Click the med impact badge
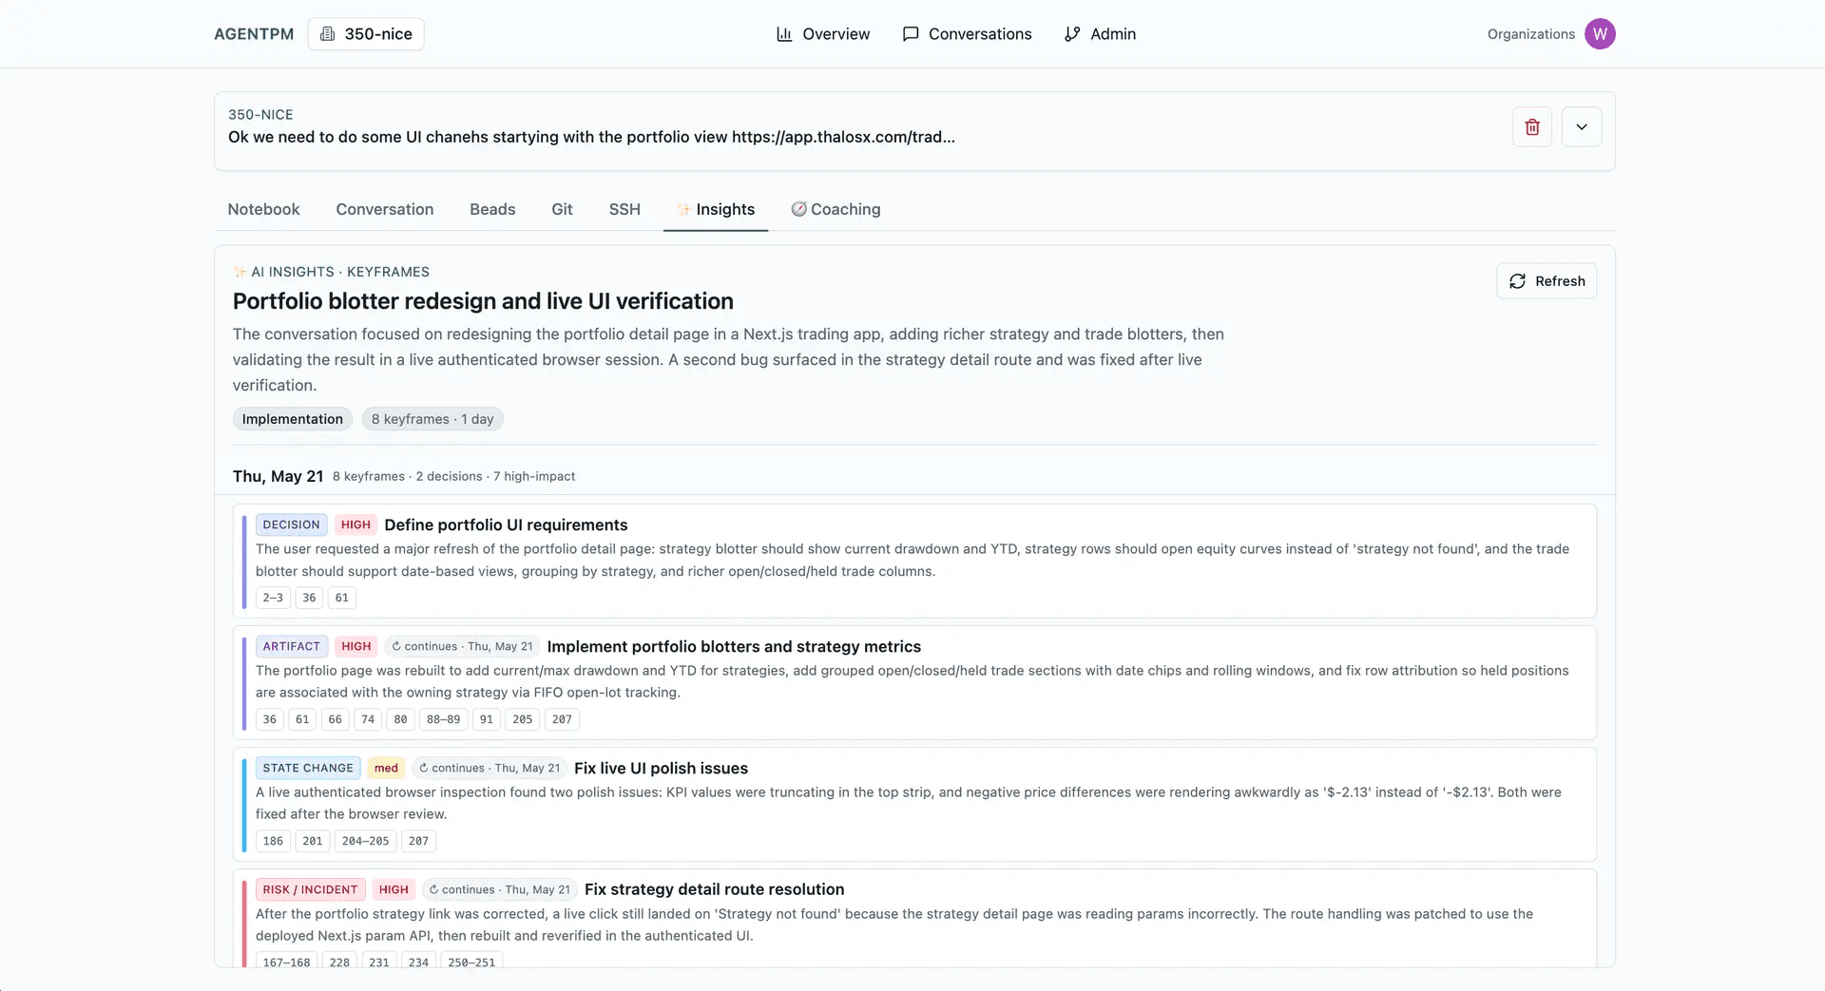Screen dimensions: 1825x991 [386, 768]
